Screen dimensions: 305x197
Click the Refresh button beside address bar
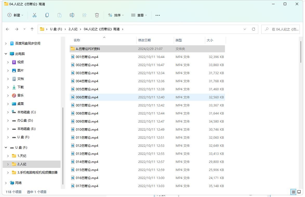tap(253, 29)
